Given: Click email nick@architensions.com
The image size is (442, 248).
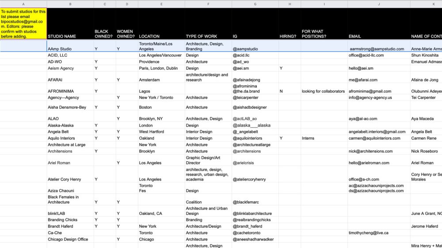Looking at the screenshot, I should [x=370, y=151].
